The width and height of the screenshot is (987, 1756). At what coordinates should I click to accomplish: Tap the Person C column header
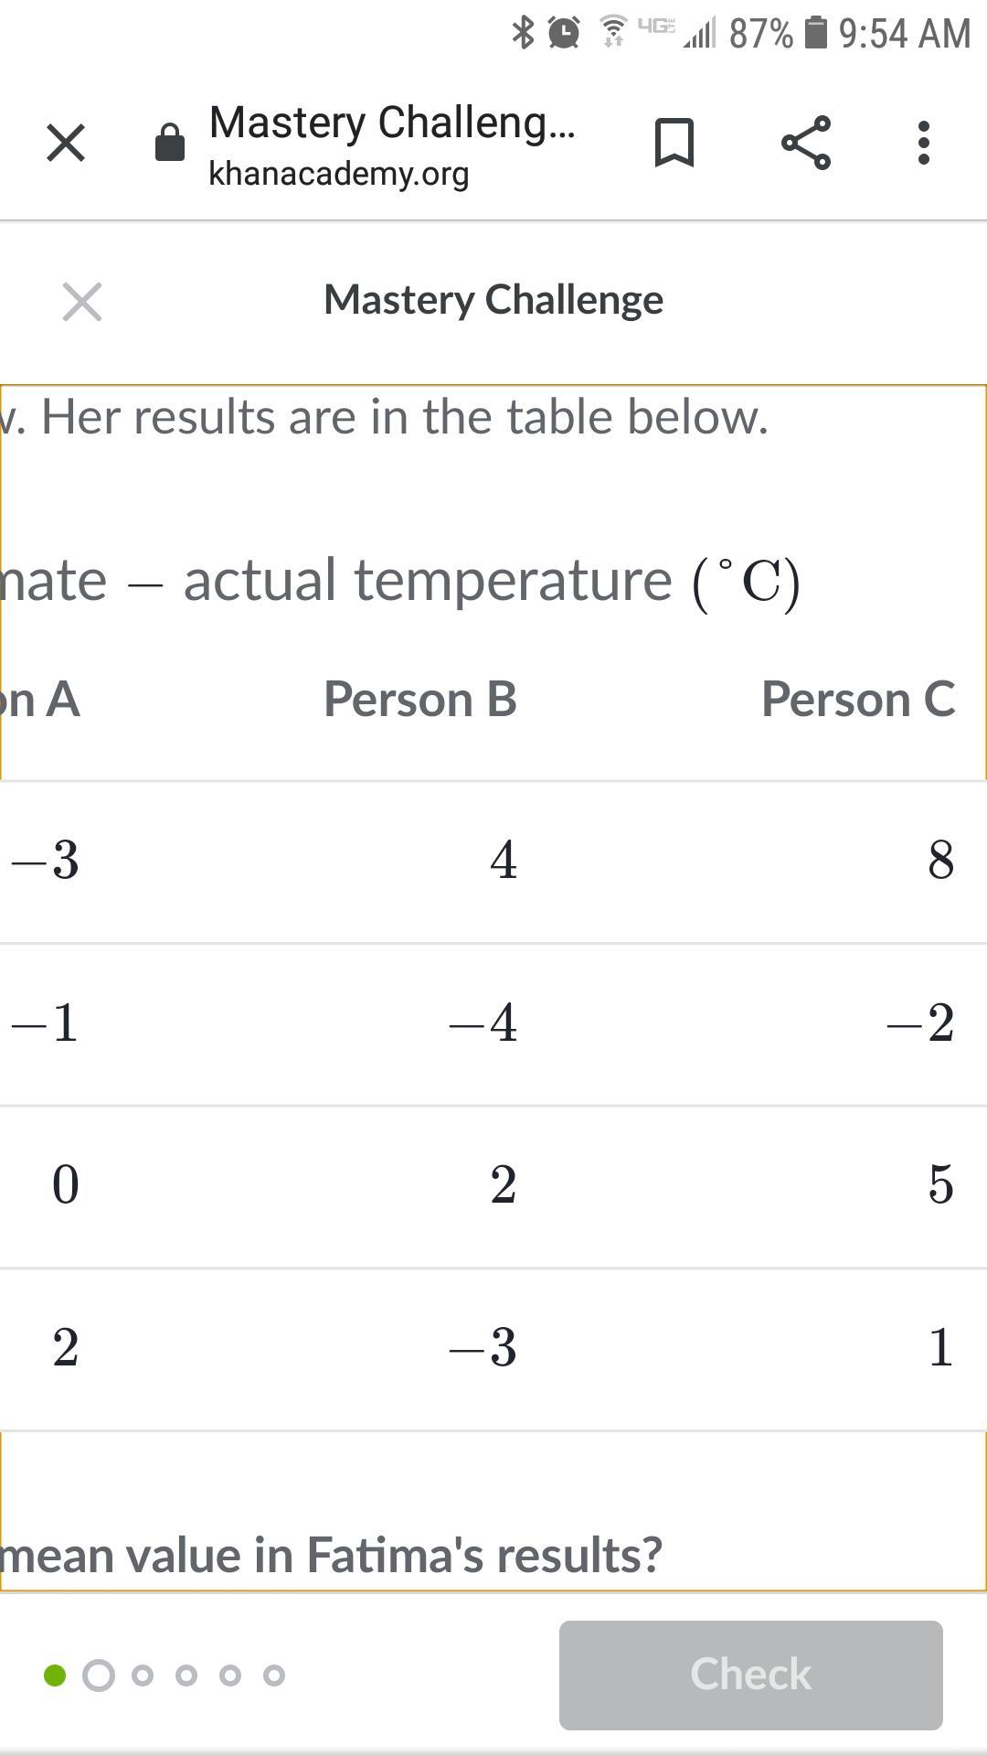coord(858,700)
